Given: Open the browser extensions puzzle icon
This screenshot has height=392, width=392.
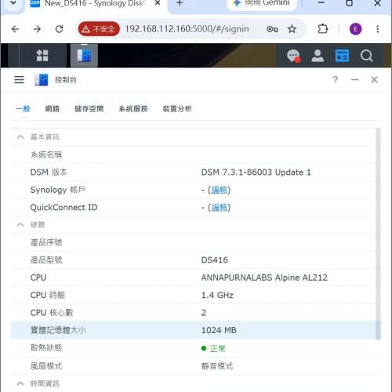Looking at the screenshot, I should (x=323, y=29).
